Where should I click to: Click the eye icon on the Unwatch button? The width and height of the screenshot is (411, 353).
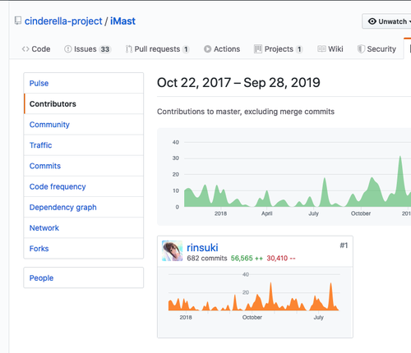point(372,21)
